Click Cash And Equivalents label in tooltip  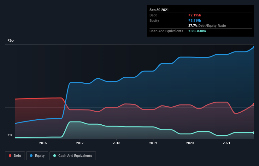coord(166,31)
